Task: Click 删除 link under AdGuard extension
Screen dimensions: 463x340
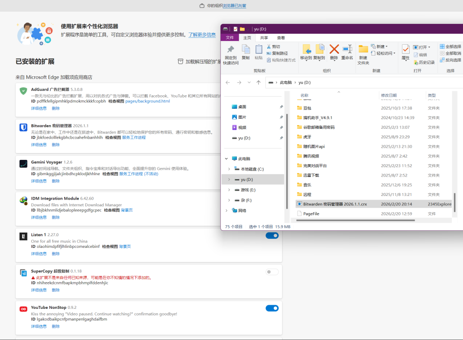Action: [56, 108]
